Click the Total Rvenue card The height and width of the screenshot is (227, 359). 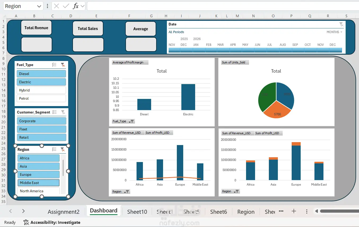point(36,28)
